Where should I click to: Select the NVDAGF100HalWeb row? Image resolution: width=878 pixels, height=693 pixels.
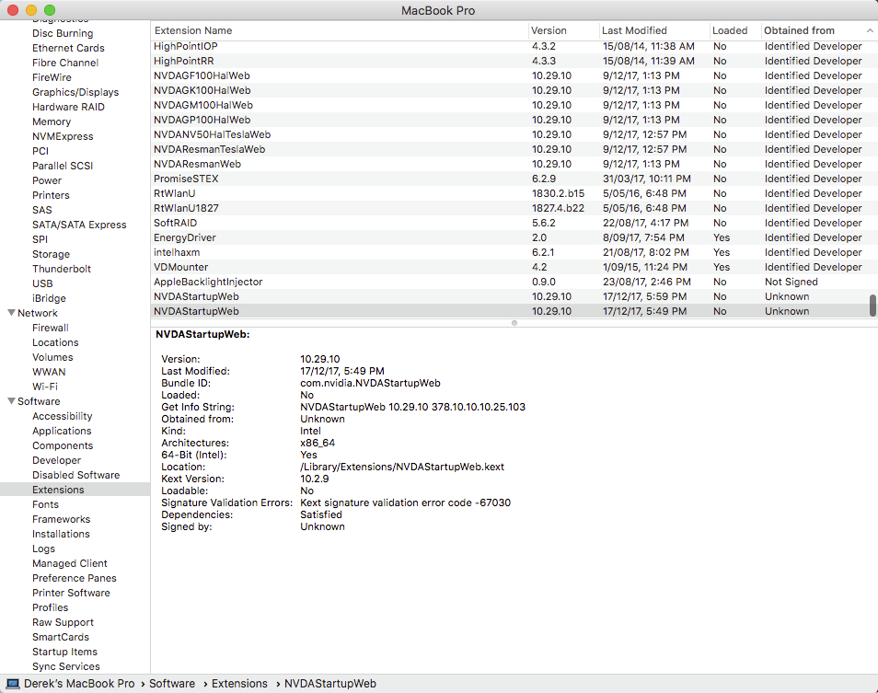(x=508, y=75)
